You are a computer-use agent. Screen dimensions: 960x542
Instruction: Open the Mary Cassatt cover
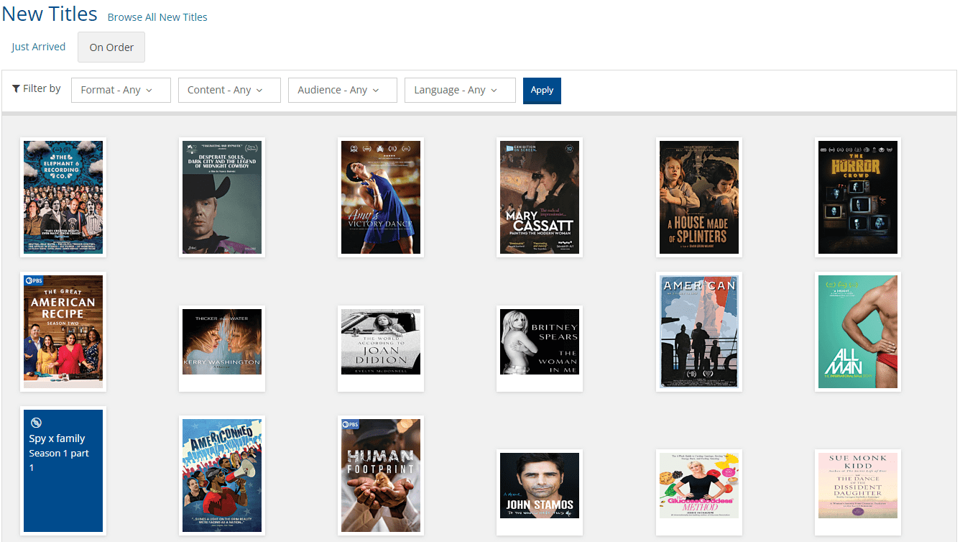[540, 197]
